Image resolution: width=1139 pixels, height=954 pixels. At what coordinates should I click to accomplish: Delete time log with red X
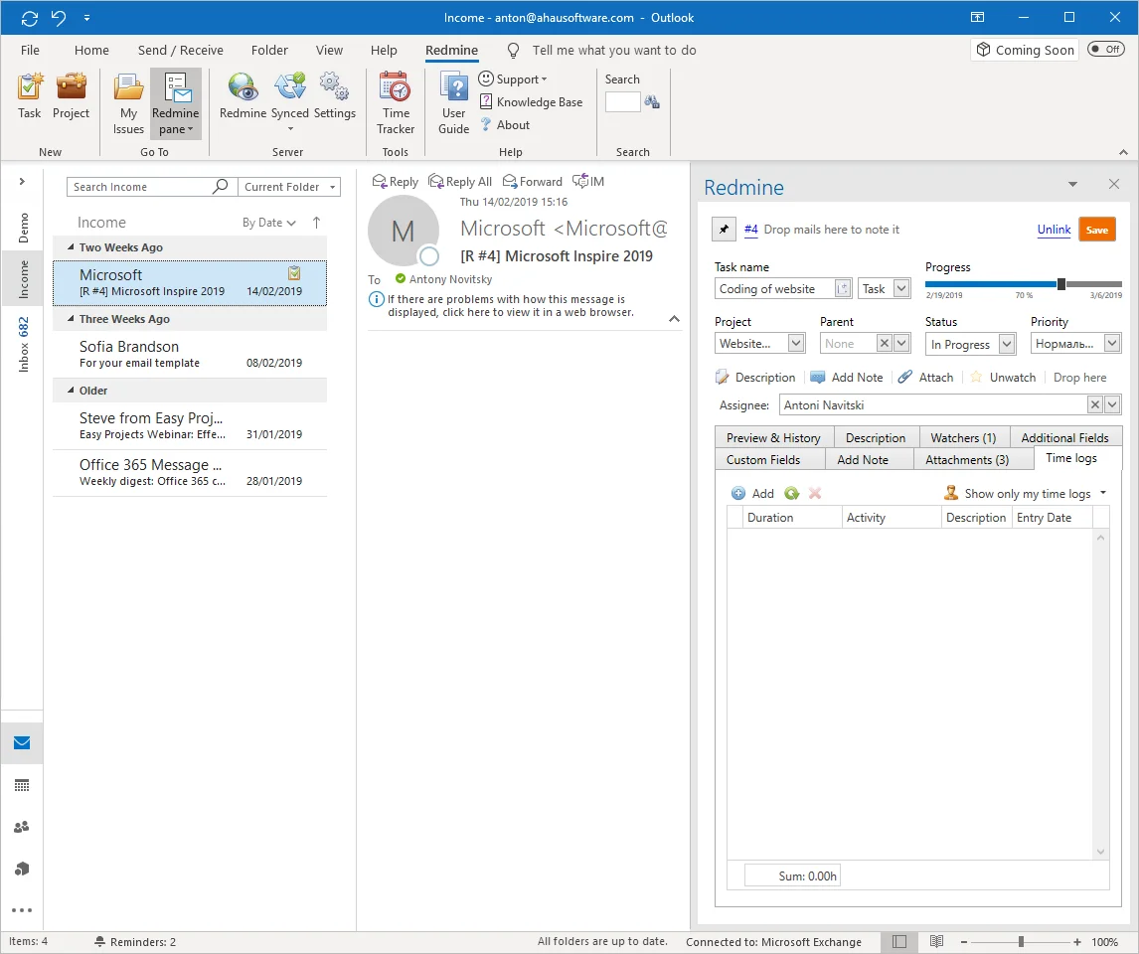coord(815,494)
